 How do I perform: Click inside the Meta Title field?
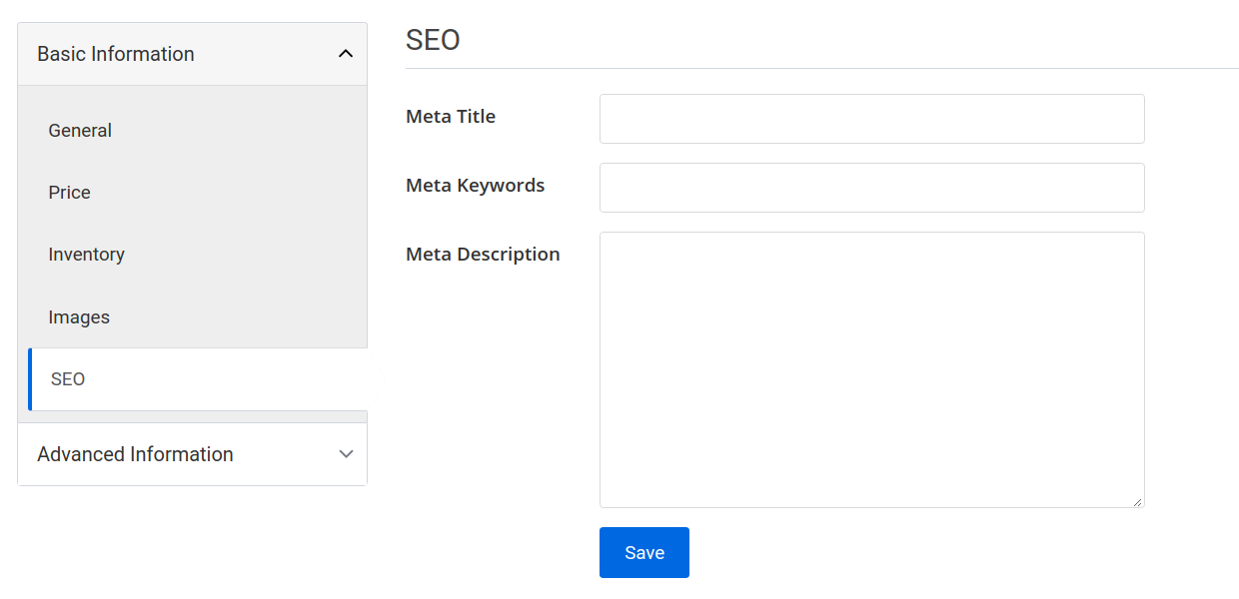coord(871,118)
